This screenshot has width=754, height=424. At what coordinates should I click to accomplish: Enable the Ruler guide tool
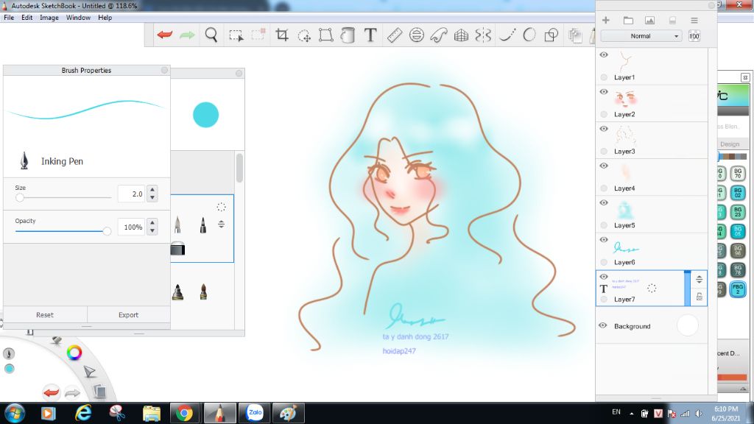[x=395, y=35]
